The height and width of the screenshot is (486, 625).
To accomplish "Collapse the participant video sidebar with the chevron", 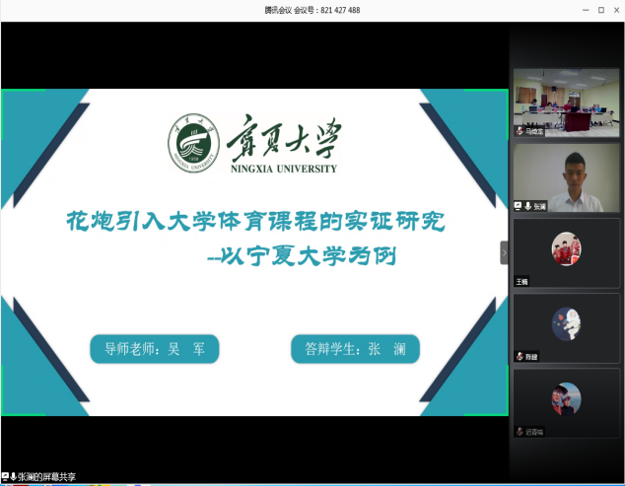I will click(505, 252).
